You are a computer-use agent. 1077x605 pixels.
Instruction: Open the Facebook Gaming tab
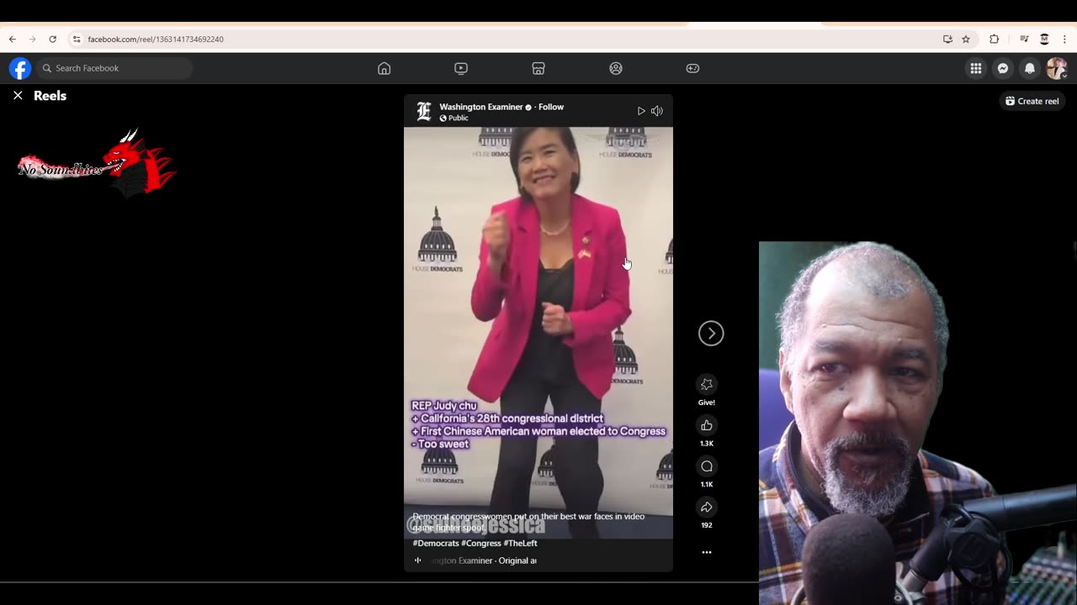click(x=692, y=68)
